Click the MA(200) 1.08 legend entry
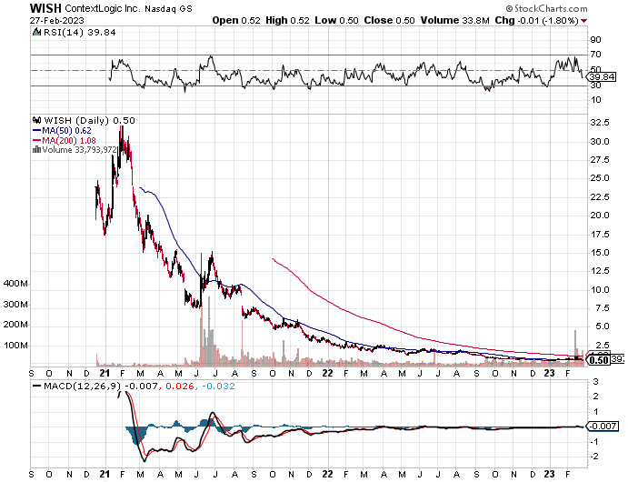The height and width of the screenshot is (482, 628). tap(69, 141)
